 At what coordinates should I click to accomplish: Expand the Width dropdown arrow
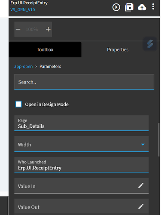tap(143, 144)
